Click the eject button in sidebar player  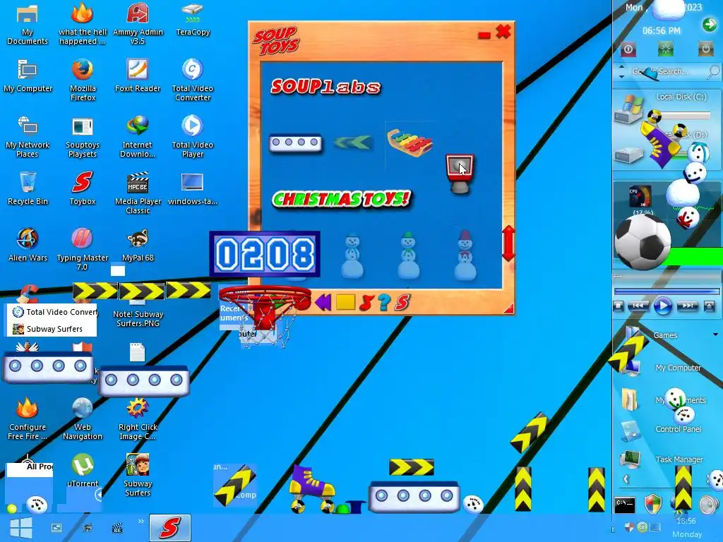[x=709, y=306]
